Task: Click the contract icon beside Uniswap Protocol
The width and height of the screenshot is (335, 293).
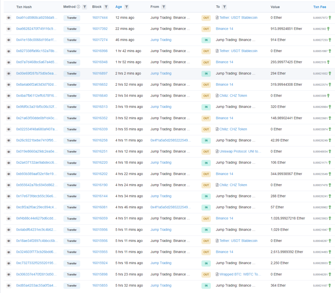Action: point(217,151)
